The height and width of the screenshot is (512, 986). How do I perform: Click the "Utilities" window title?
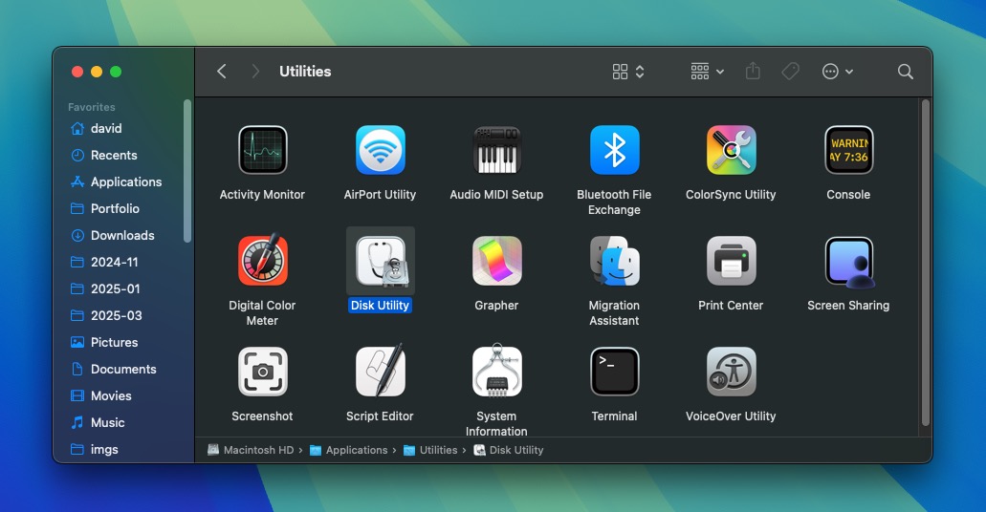click(x=305, y=72)
